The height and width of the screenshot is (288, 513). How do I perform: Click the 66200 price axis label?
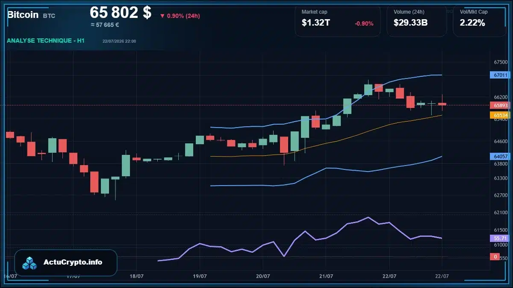(x=501, y=97)
